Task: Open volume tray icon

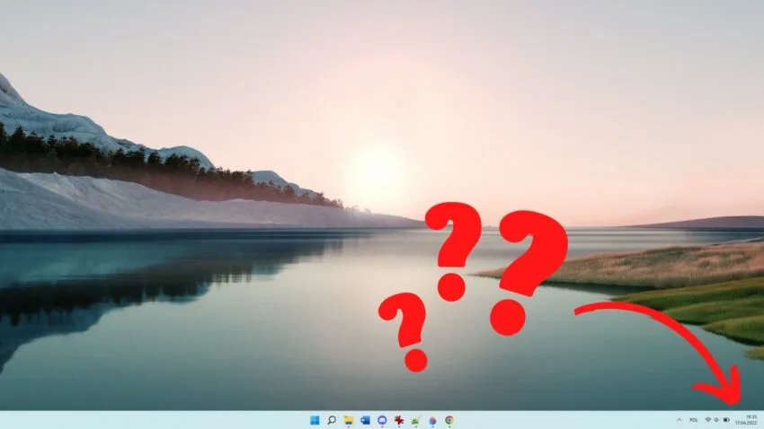Action: [x=716, y=420]
